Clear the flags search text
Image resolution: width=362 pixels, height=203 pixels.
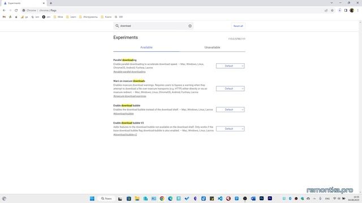coord(190,26)
